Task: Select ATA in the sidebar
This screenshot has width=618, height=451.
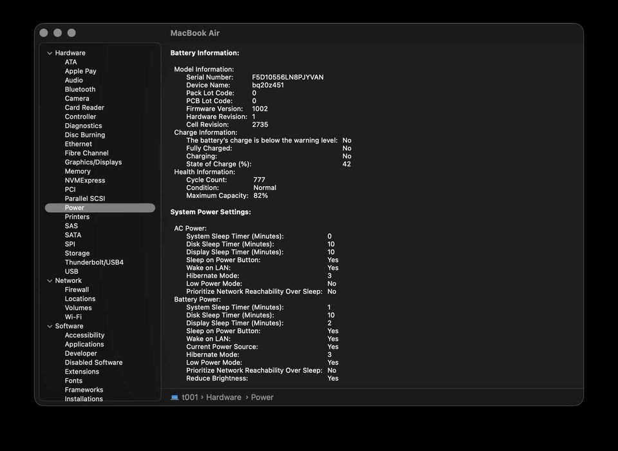Action: 71,62
